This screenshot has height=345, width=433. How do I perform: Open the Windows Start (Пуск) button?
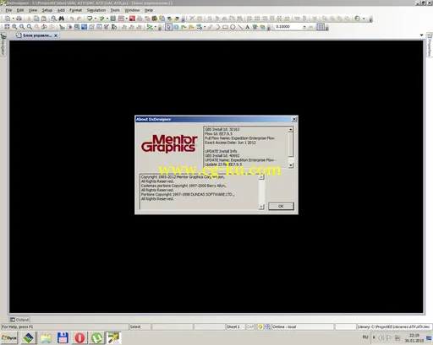pyautogui.click(x=9, y=337)
